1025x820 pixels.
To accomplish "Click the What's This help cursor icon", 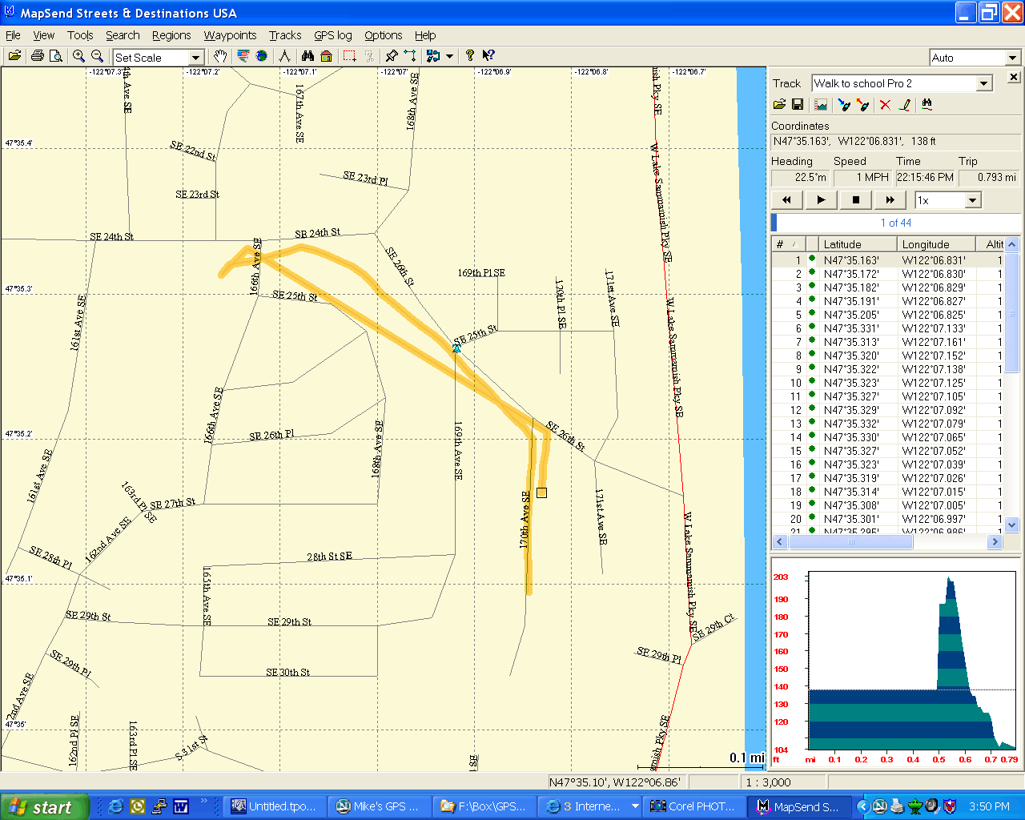I will point(488,56).
